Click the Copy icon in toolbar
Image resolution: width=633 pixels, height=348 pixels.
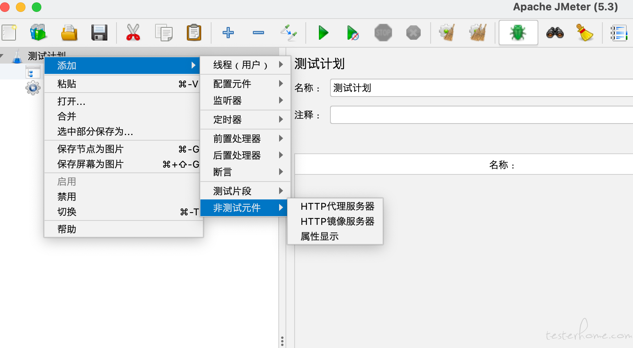pos(163,33)
